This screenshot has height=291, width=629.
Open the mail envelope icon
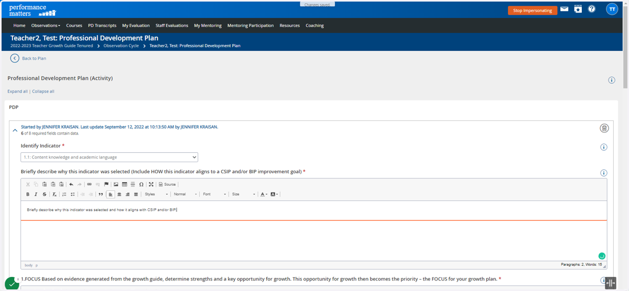tap(564, 9)
